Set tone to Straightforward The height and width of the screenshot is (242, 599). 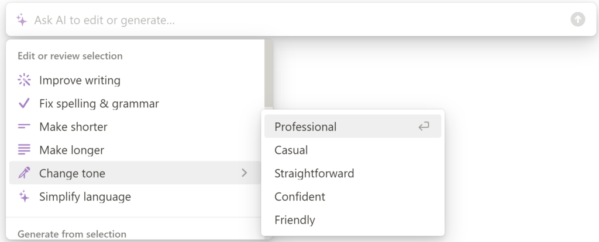353,173
